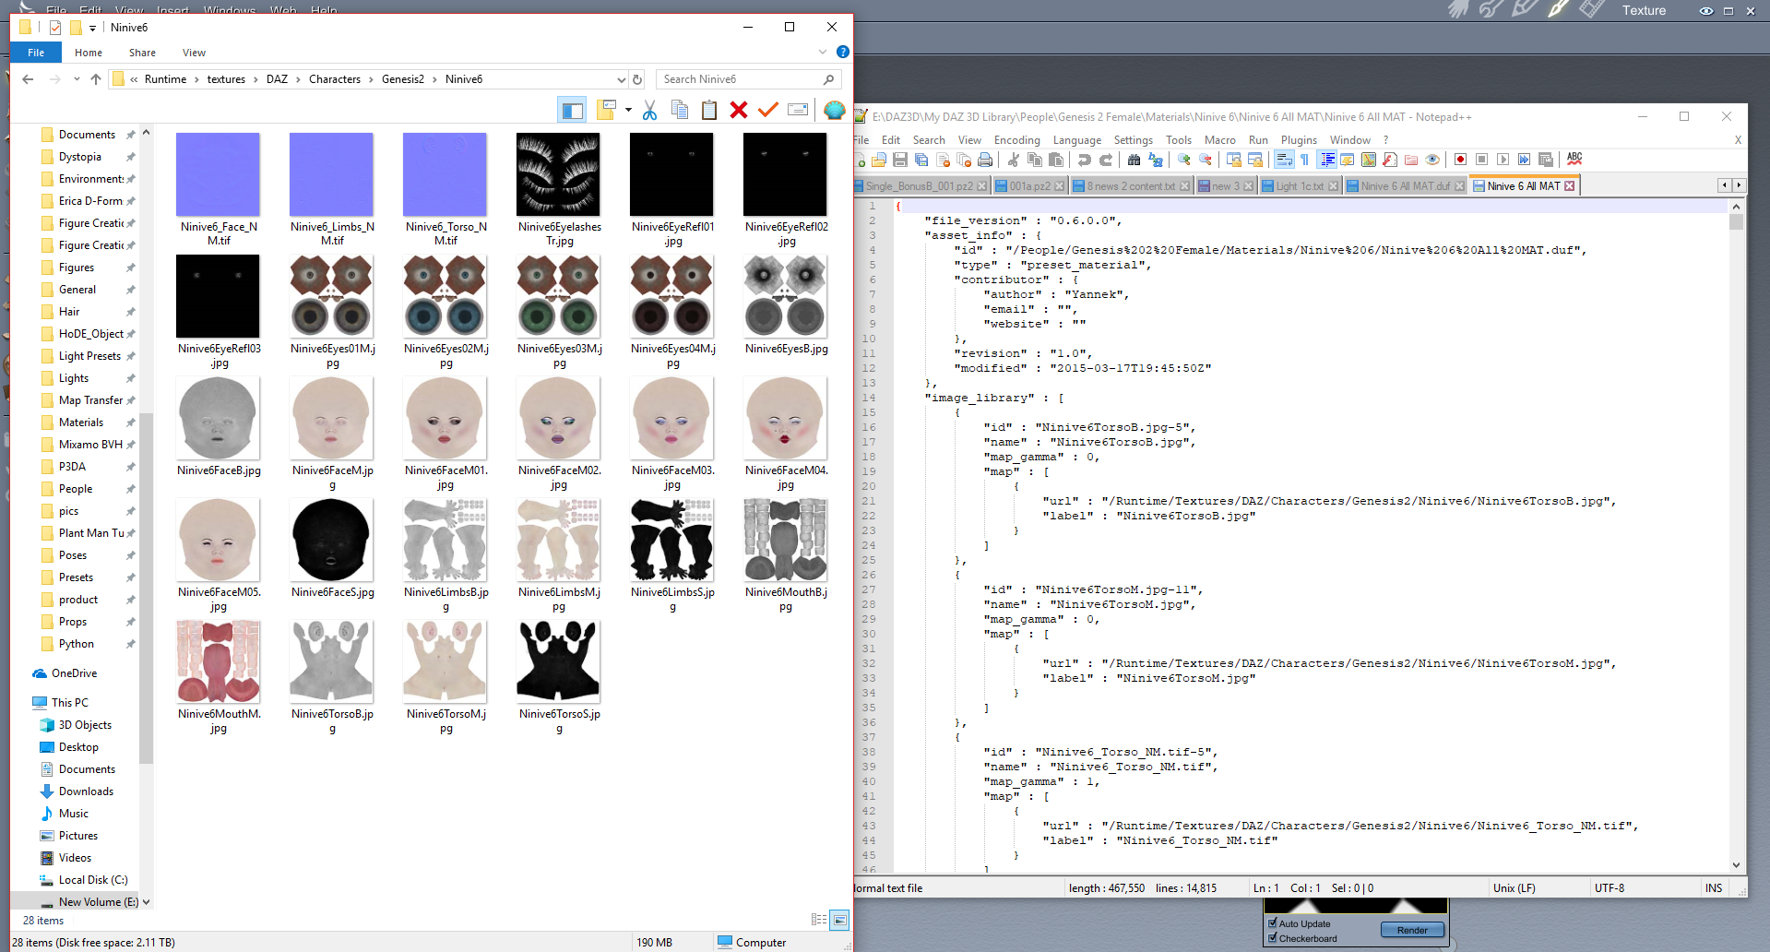Click the orange checkmark Rename icon
1770x952 pixels.
767,111
